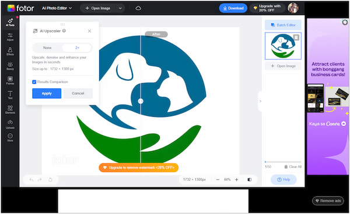350x214 pixels.
Task: Open the Help button
Action: (x=283, y=180)
